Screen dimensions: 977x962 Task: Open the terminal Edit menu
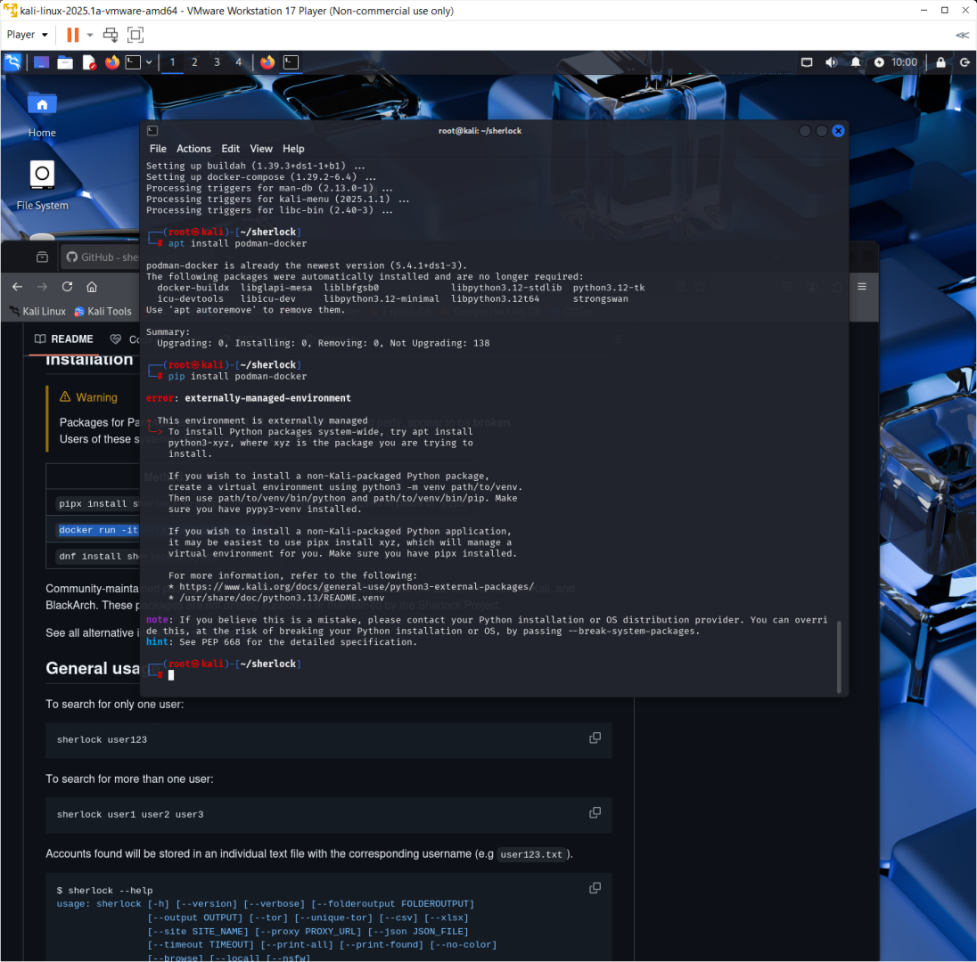230,149
